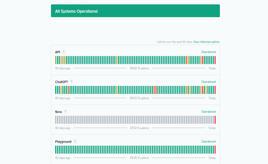Click the Operational status in ChatGPT row
The height and width of the screenshot is (164, 268).
[x=208, y=82]
